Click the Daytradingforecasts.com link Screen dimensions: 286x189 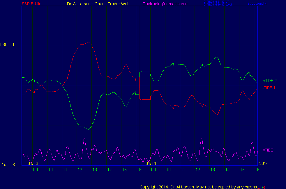(165, 4)
